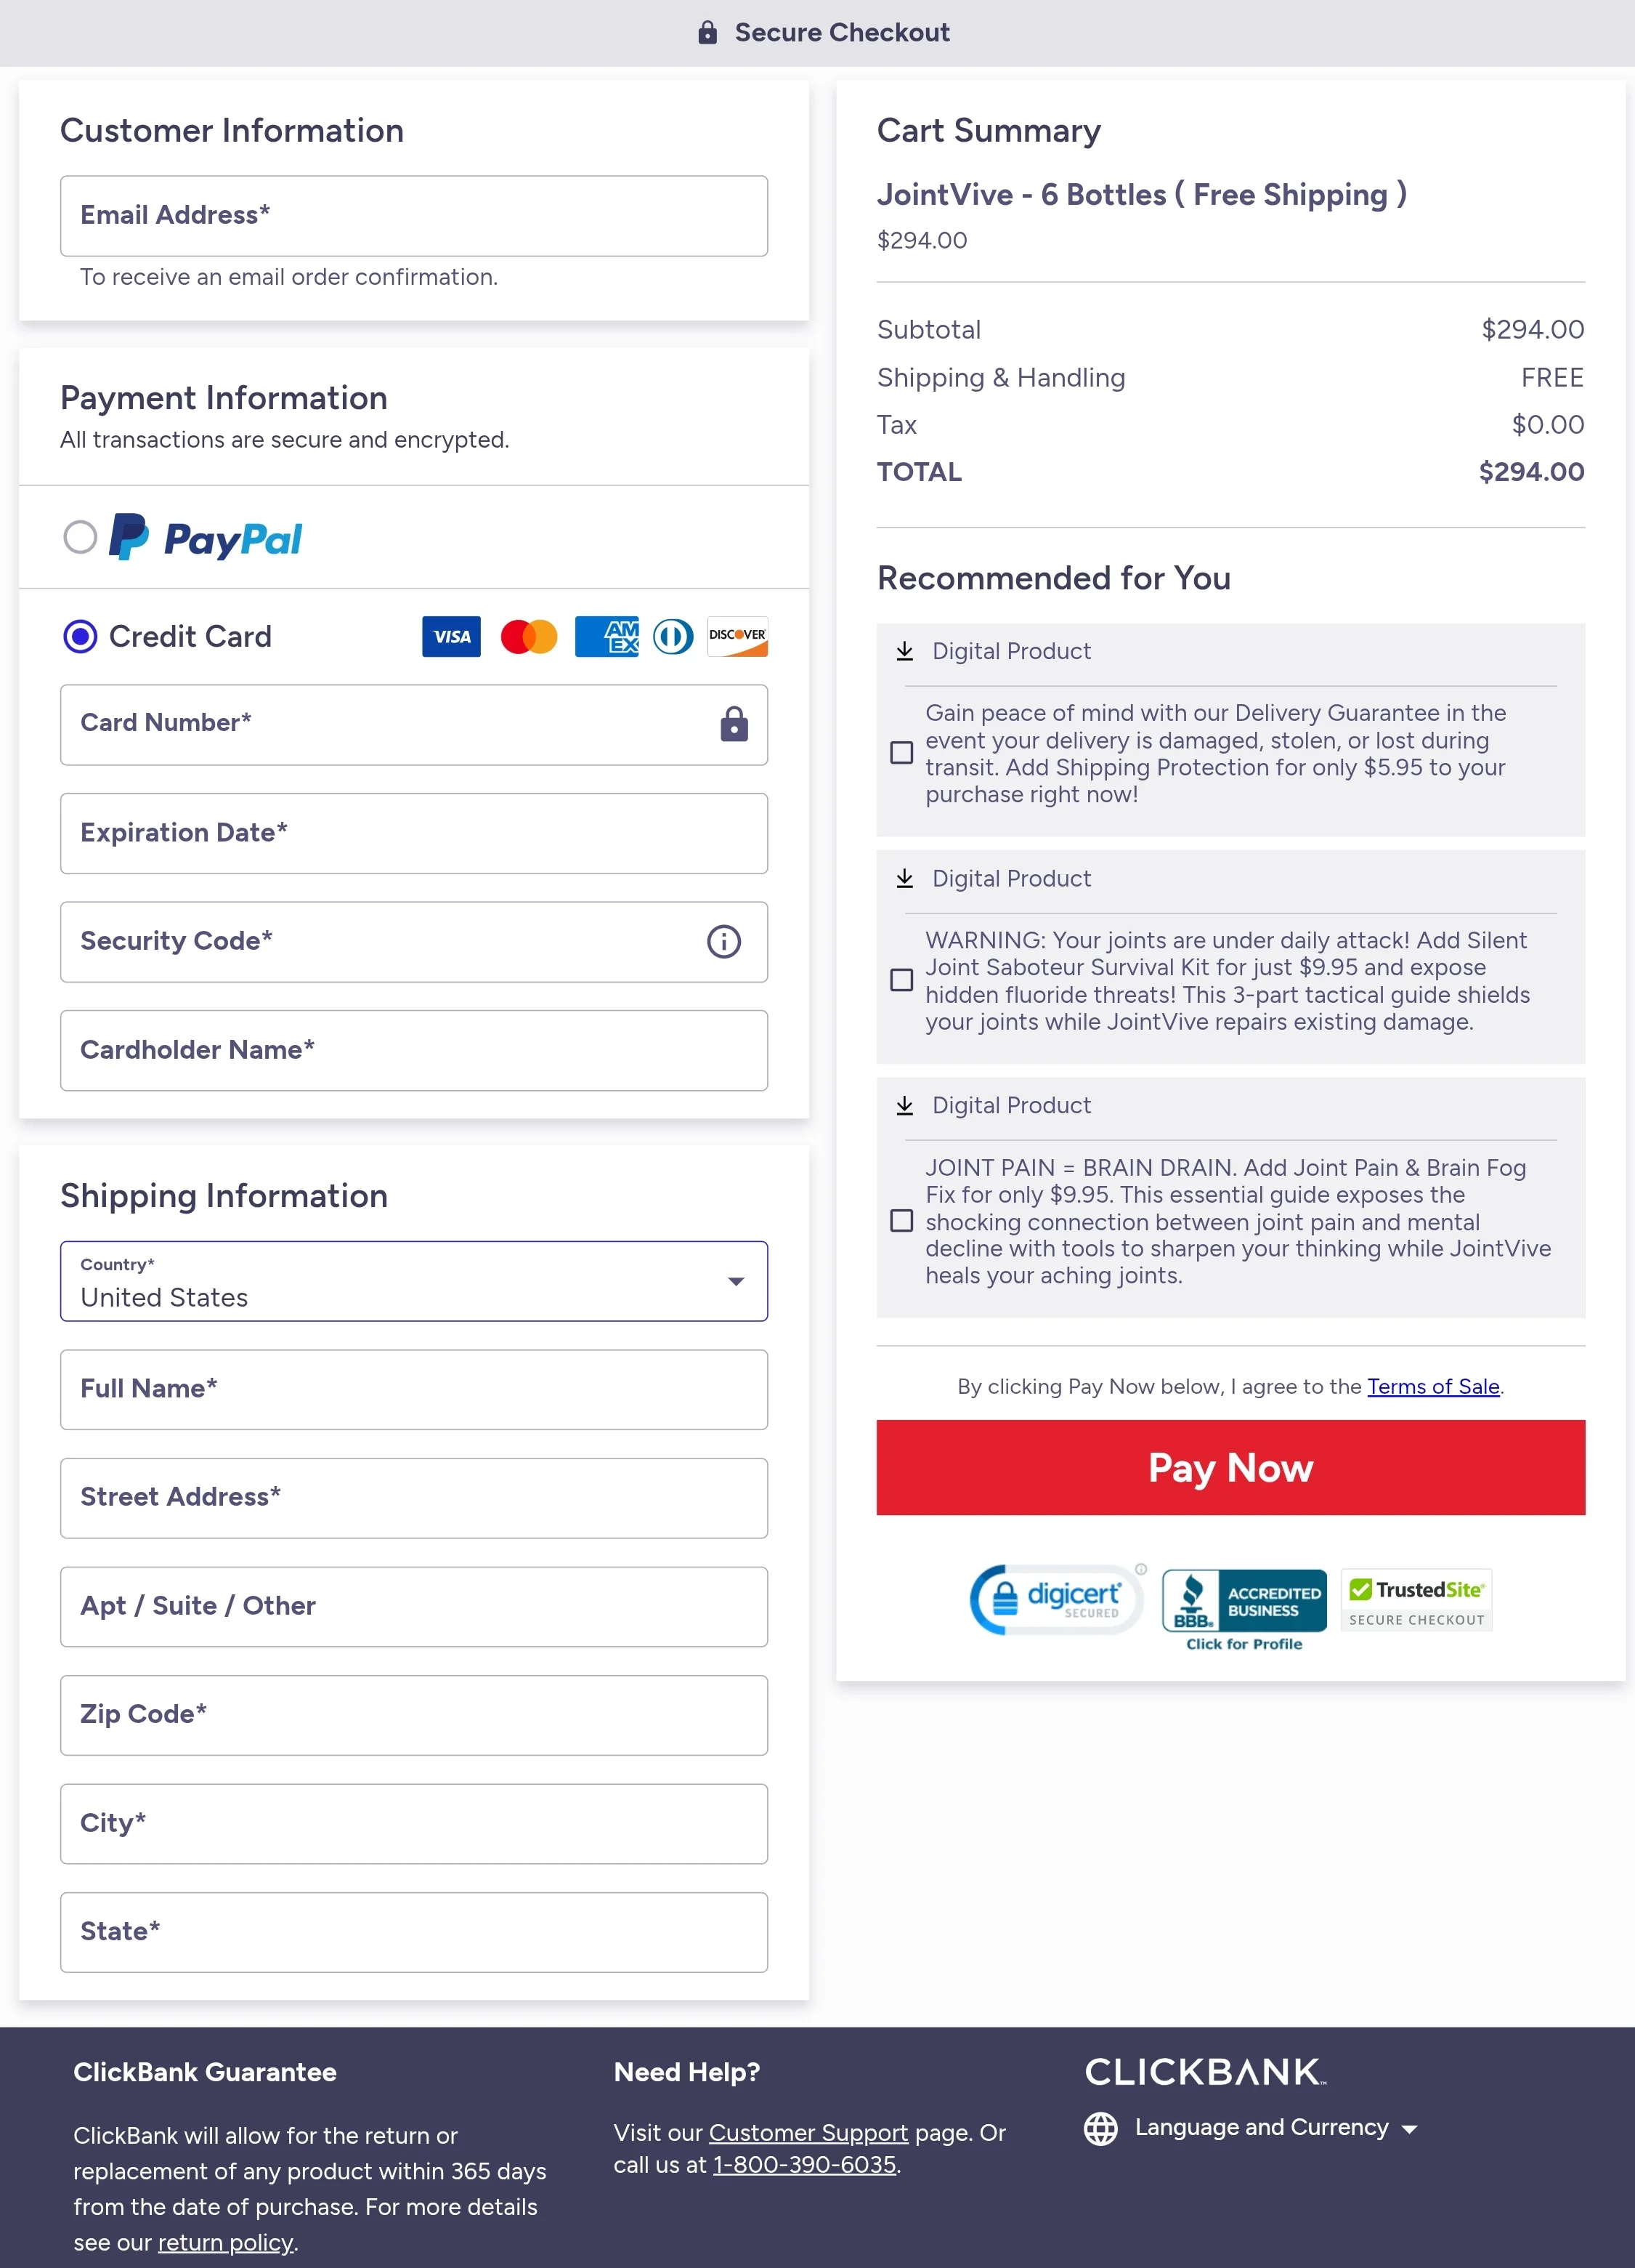1635x2268 pixels.
Task: Click the Visa card icon
Action: coord(451,637)
